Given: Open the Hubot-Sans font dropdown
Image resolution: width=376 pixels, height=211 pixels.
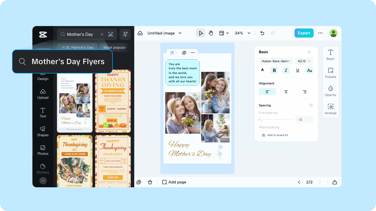Looking at the screenshot, I should [x=276, y=61].
